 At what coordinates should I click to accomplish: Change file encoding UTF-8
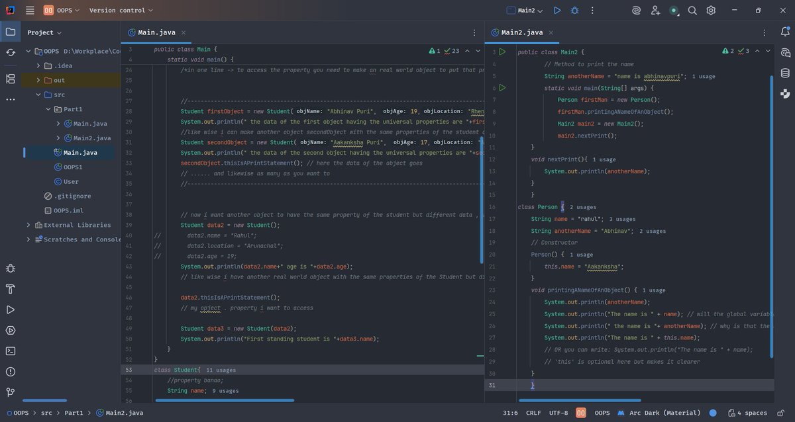(x=558, y=413)
